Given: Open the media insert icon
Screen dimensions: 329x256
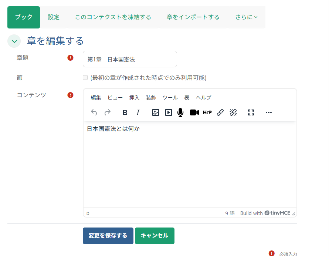Looking at the screenshot, I should 169,112.
